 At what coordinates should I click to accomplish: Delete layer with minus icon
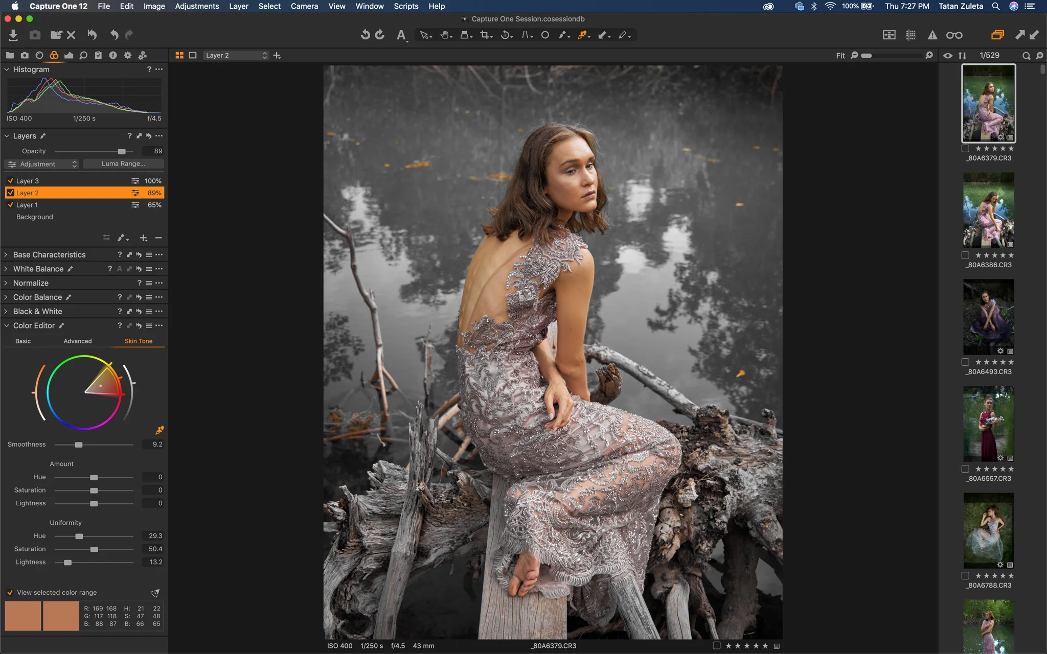(x=158, y=238)
